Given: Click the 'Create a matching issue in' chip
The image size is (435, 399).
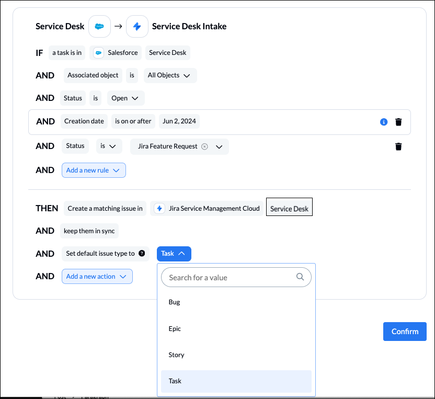Looking at the screenshot, I should (x=105, y=208).
